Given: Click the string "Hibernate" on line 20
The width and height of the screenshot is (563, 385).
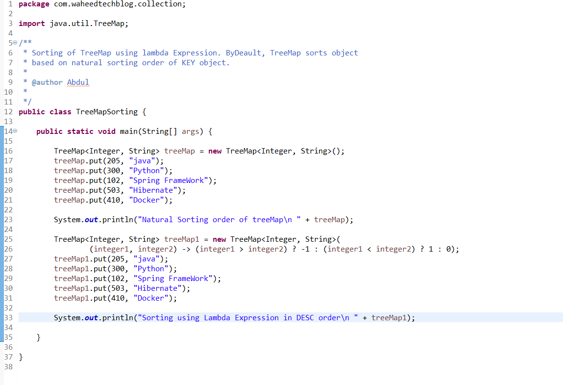Looking at the screenshot, I should click(152, 190).
